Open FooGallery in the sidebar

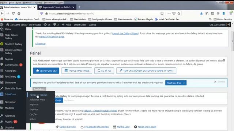point(10,77)
